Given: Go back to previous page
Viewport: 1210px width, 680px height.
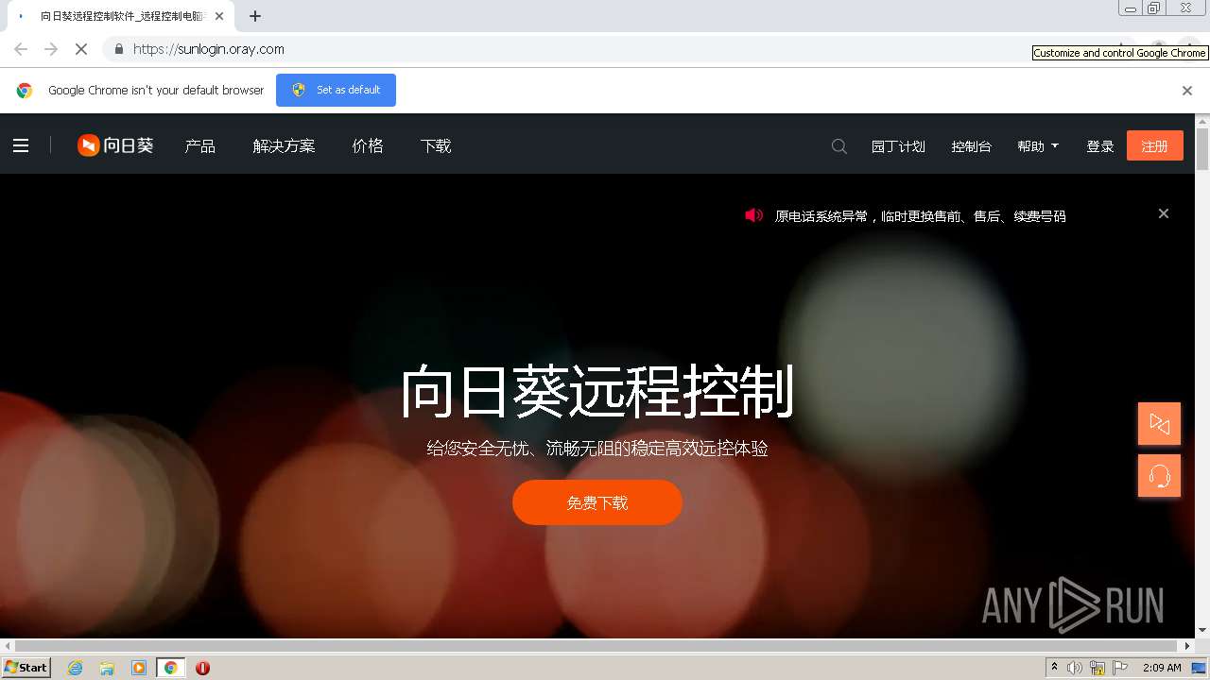Looking at the screenshot, I should pyautogui.click(x=21, y=49).
